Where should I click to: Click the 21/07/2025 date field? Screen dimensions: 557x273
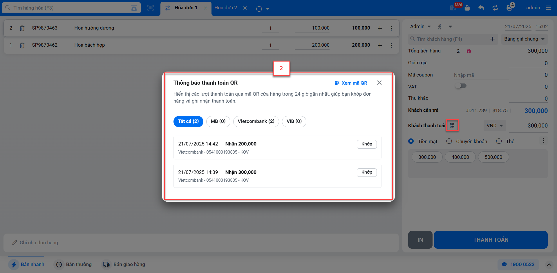click(518, 26)
